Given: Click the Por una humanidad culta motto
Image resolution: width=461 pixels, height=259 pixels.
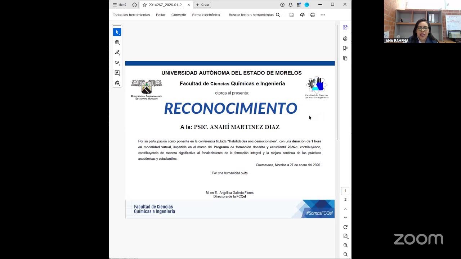Looking at the screenshot, I should (230, 173).
